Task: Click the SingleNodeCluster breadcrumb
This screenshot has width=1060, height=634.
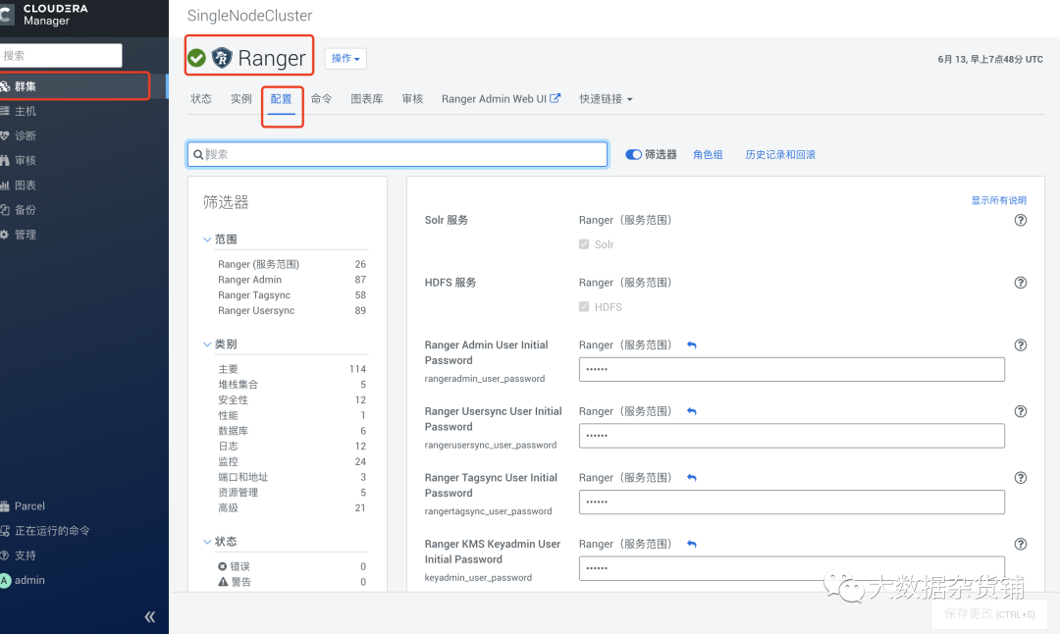Action: [x=249, y=16]
